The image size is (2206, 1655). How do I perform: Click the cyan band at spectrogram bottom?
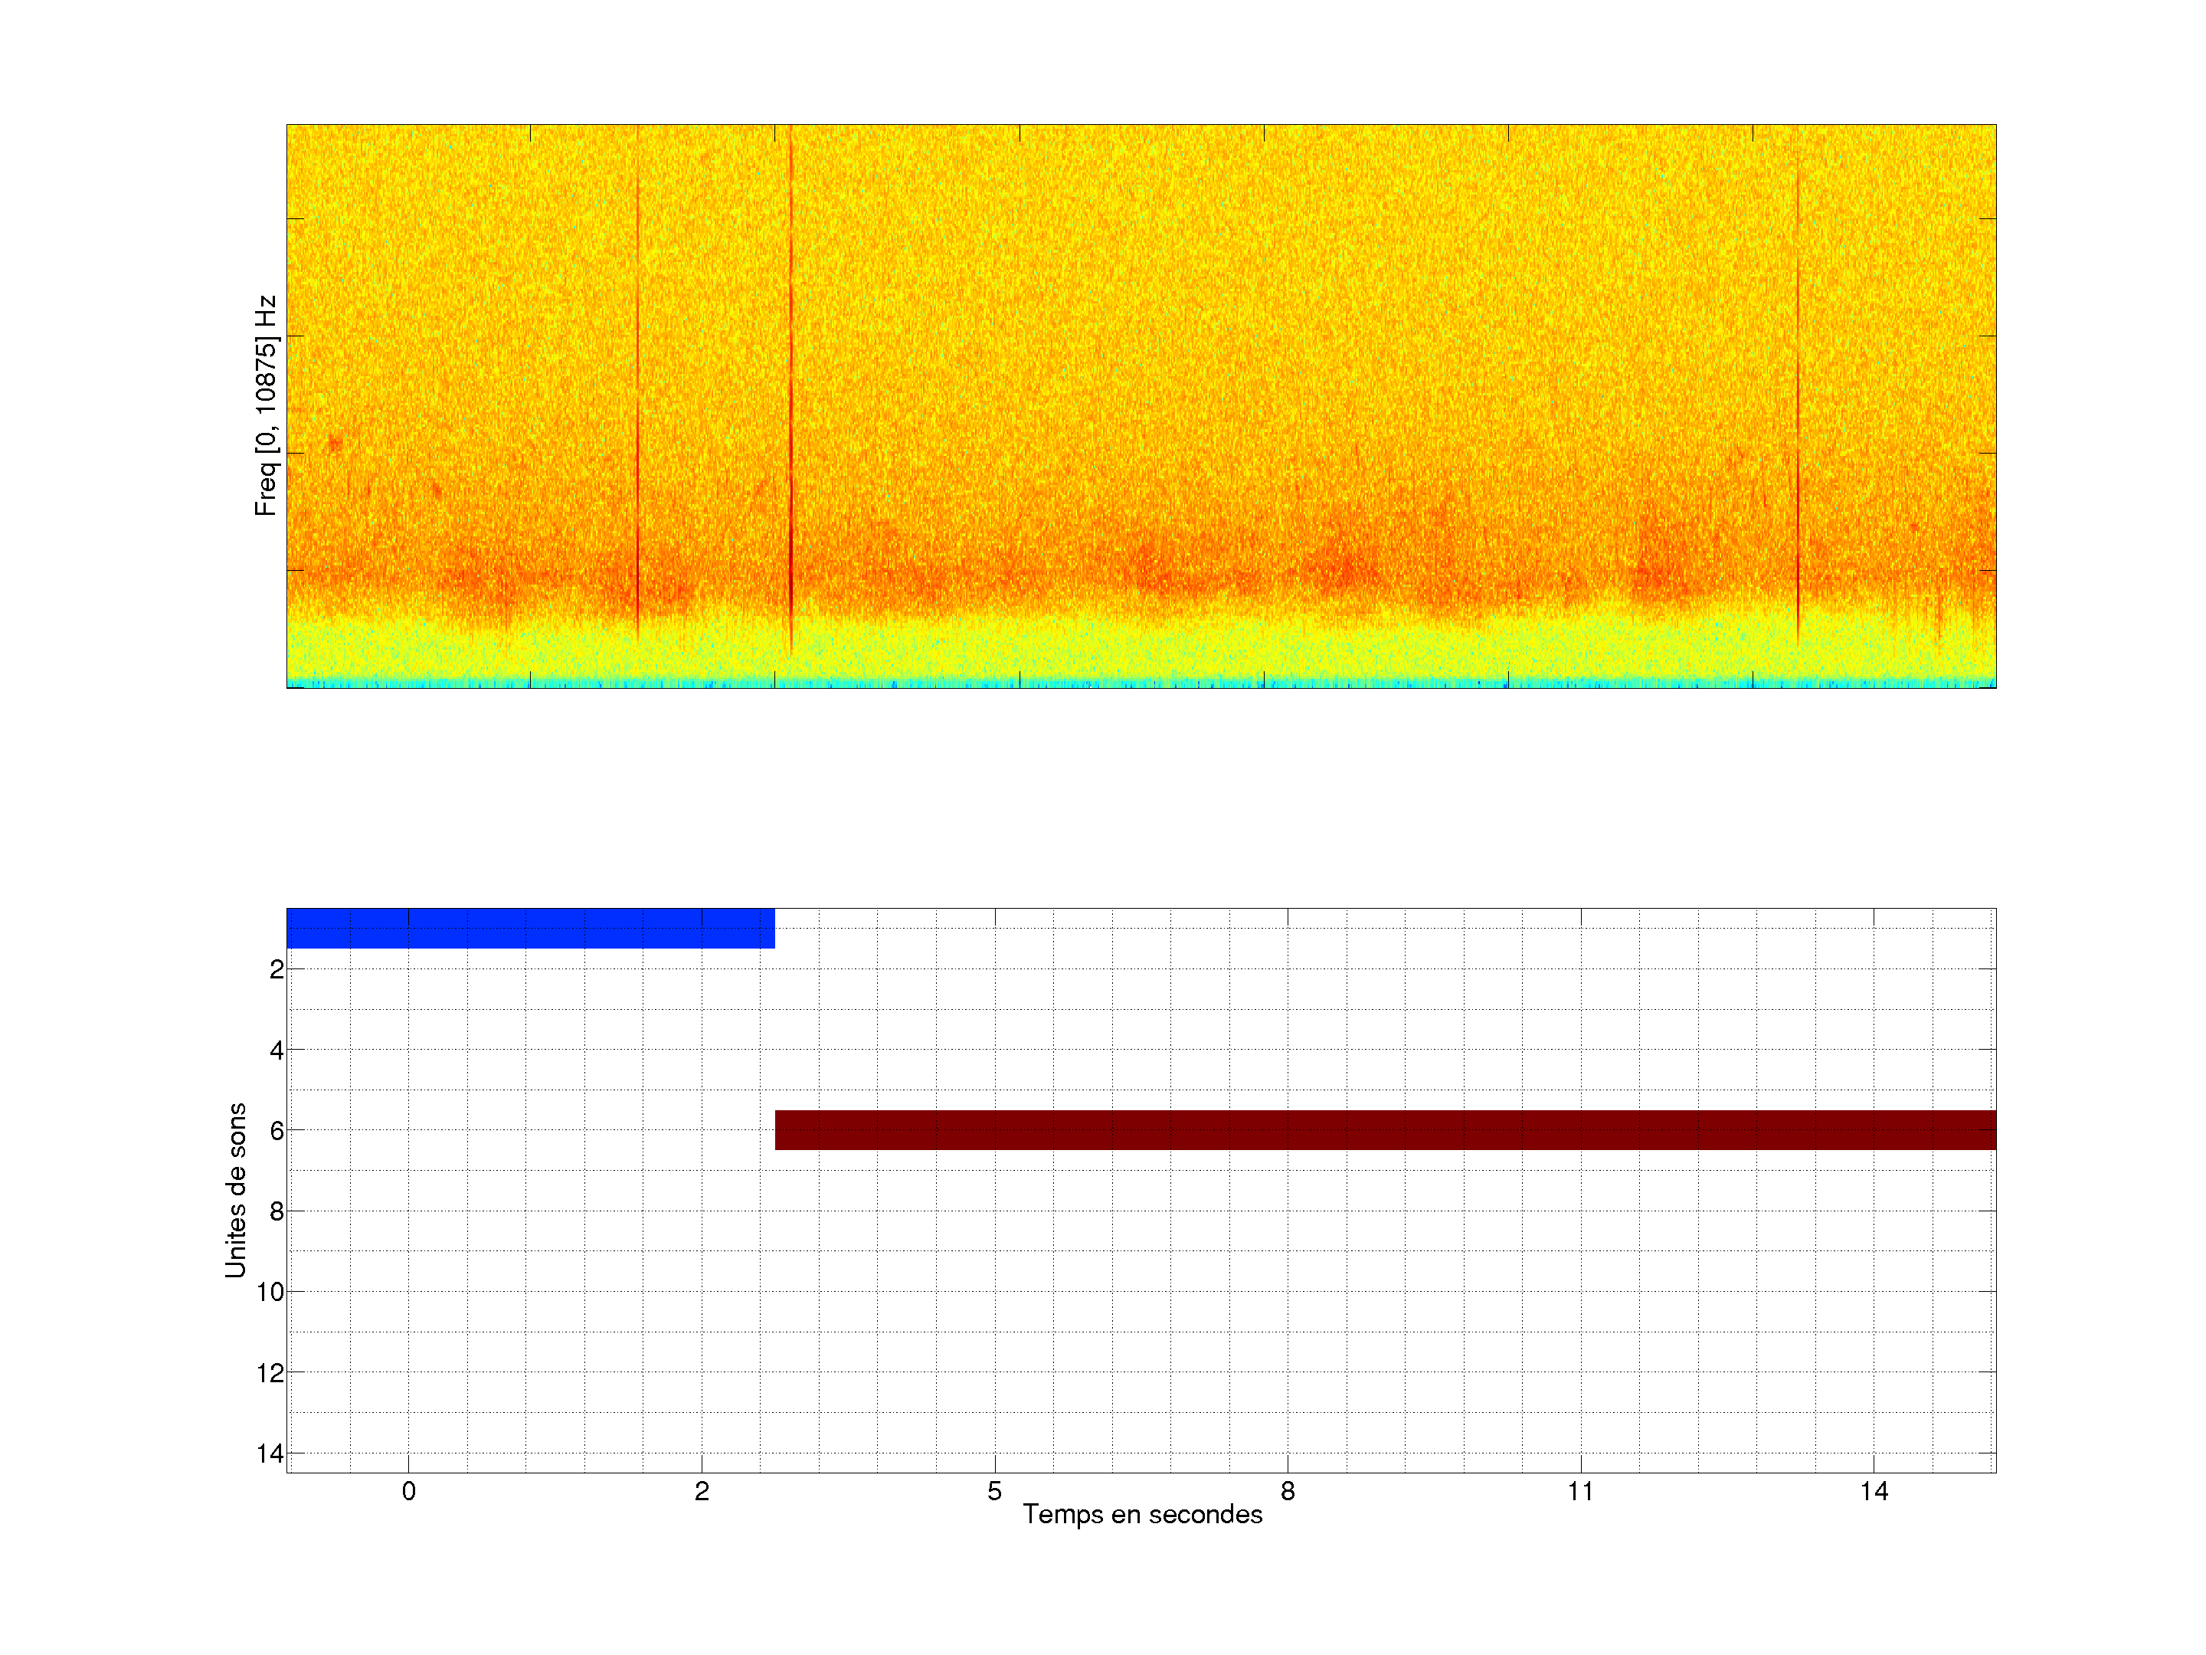coord(1141,683)
